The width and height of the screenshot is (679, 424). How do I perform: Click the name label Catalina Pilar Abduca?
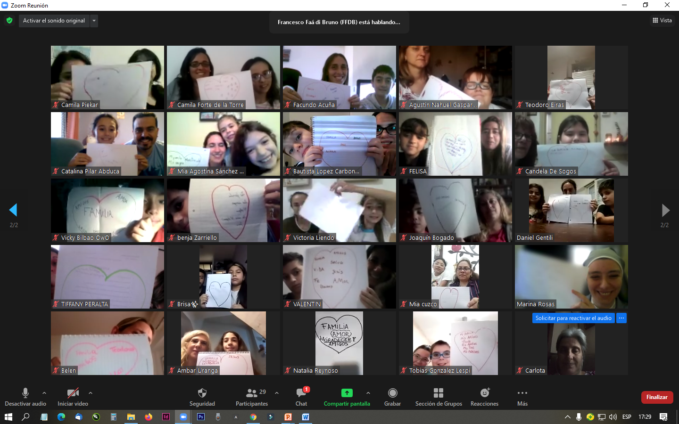click(x=90, y=171)
